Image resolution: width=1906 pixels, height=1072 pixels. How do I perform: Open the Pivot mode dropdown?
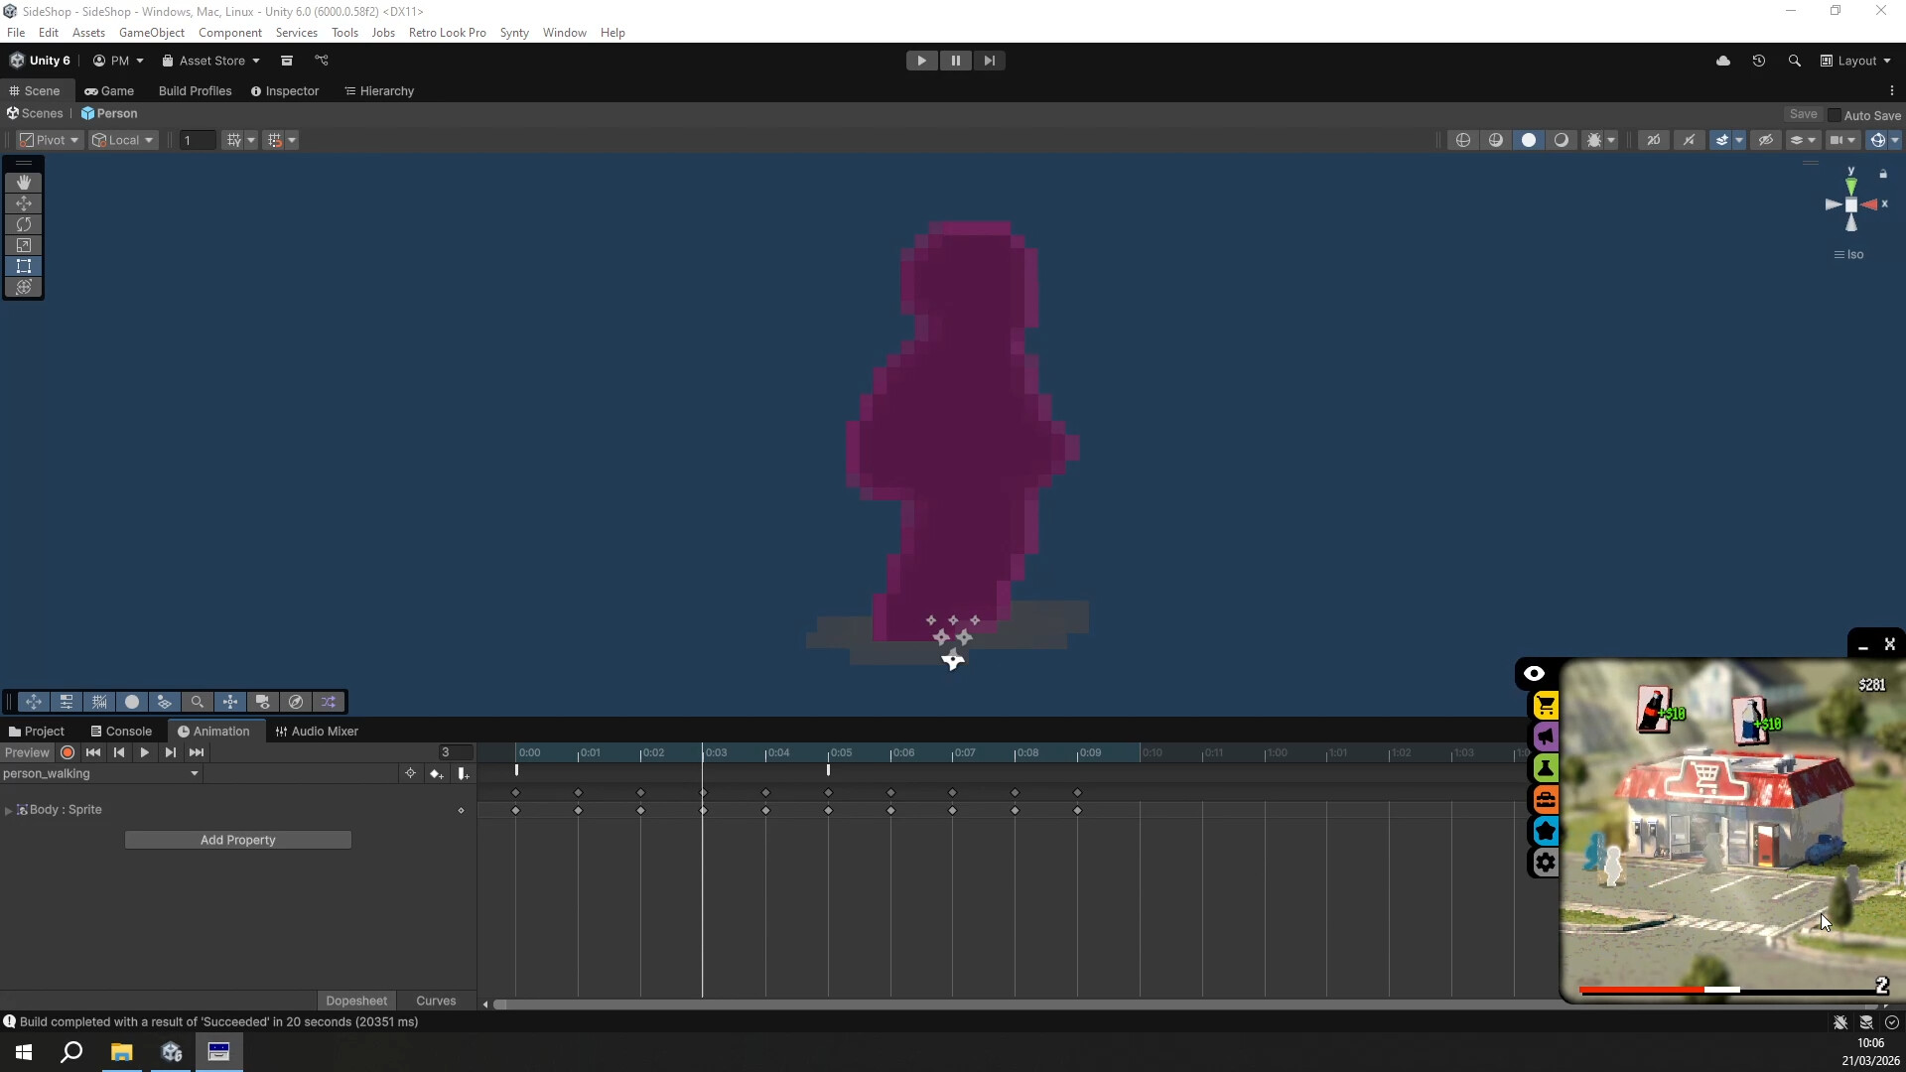(50, 140)
